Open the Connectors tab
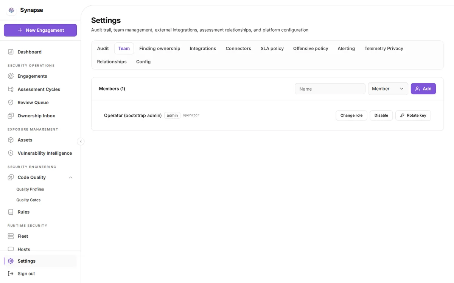 click(238, 48)
